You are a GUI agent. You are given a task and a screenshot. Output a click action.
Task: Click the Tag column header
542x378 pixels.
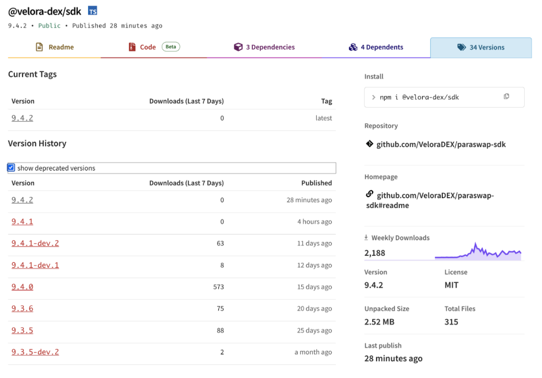[x=327, y=101]
